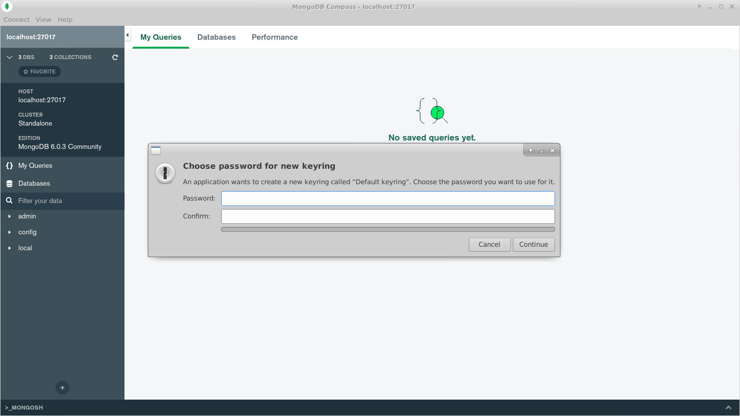
Task: Click the MongoDB leaf logo icon
Action: [7, 6]
